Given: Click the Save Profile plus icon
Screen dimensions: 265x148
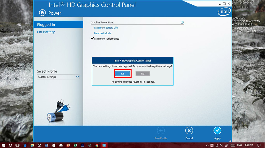Looking at the screenshot, I should coord(161,131).
